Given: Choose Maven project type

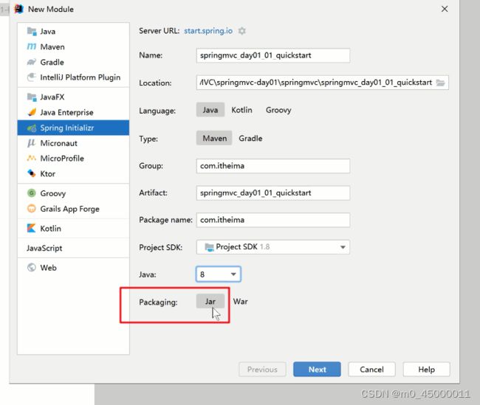Looking at the screenshot, I should tap(214, 138).
